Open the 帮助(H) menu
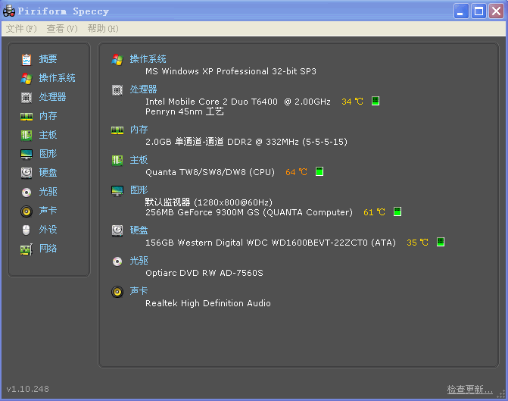 click(103, 29)
